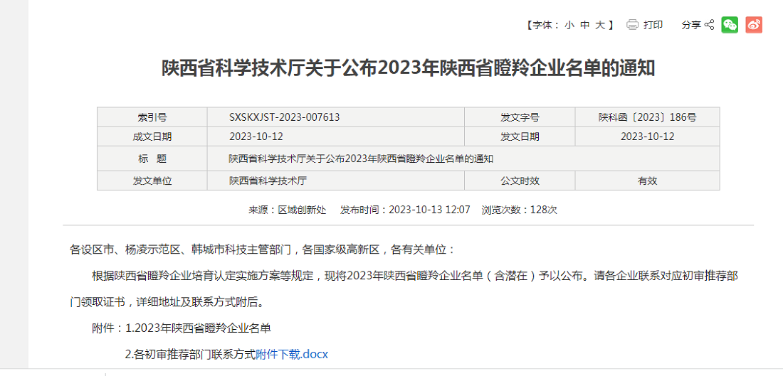This screenshot has height=376, width=783.
Task: Set font size to 大
Action: click(x=600, y=25)
